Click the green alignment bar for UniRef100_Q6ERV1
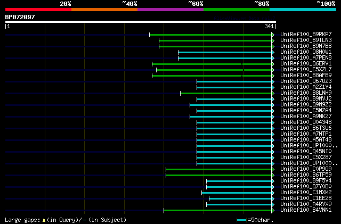 pyautogui.click(x=212, y=64)
